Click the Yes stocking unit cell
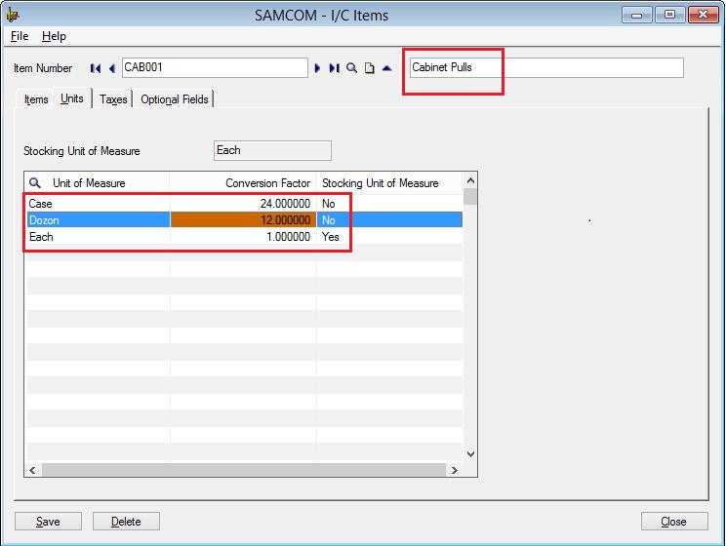 (x=389, y=237)
